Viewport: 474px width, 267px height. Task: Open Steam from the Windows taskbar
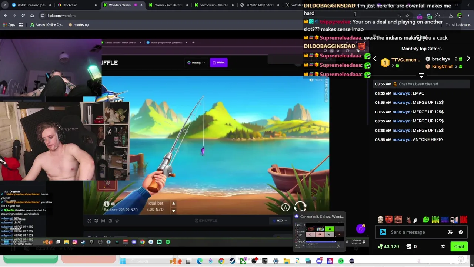click(x=232, y=261)
